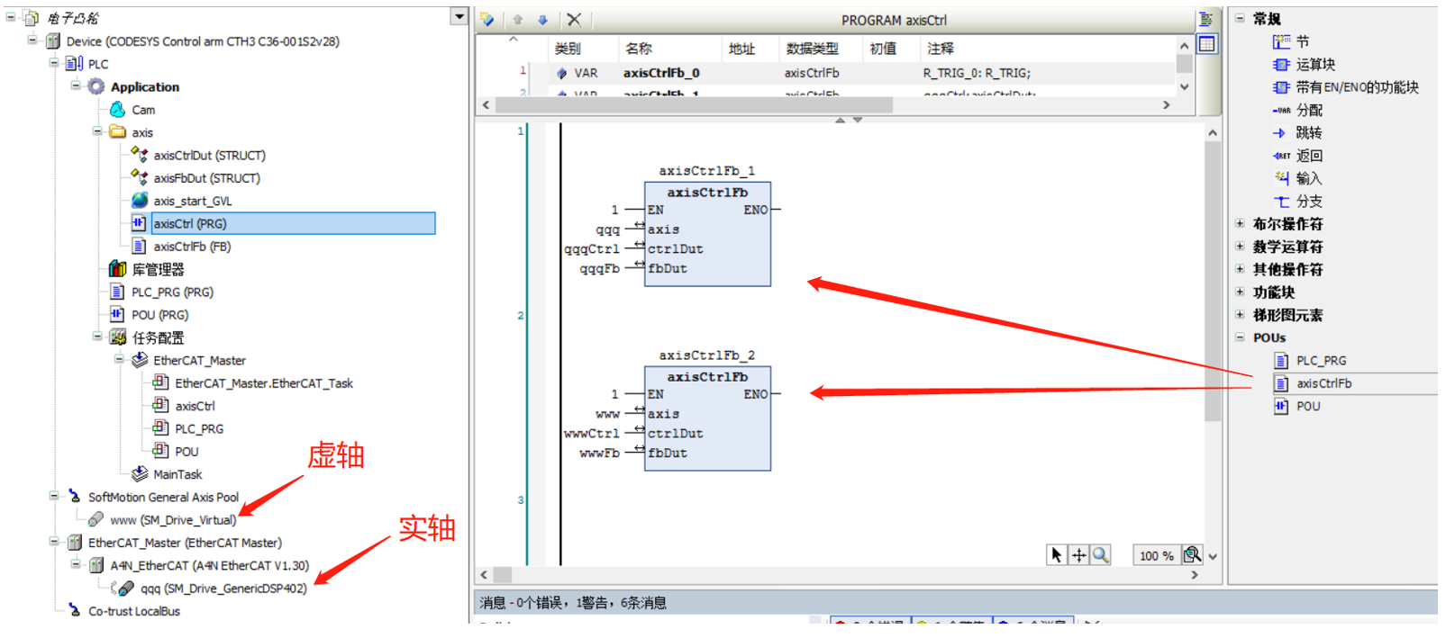Open the 库管理器 library manager

[158, 269]
